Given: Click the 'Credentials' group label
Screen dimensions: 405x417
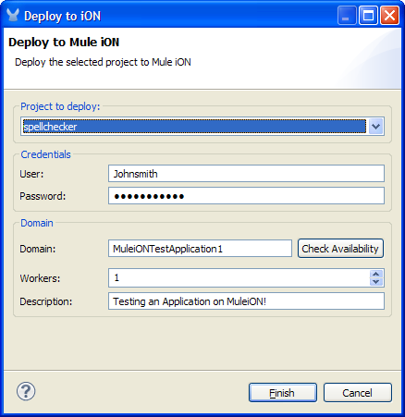Looking at the screenshot, I should 45,154.
